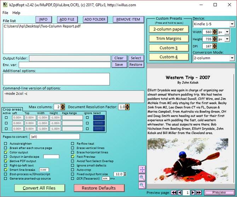Apply the Trim Margins preset
Viewport: 237px width, 197px height.
pos(169,39)
